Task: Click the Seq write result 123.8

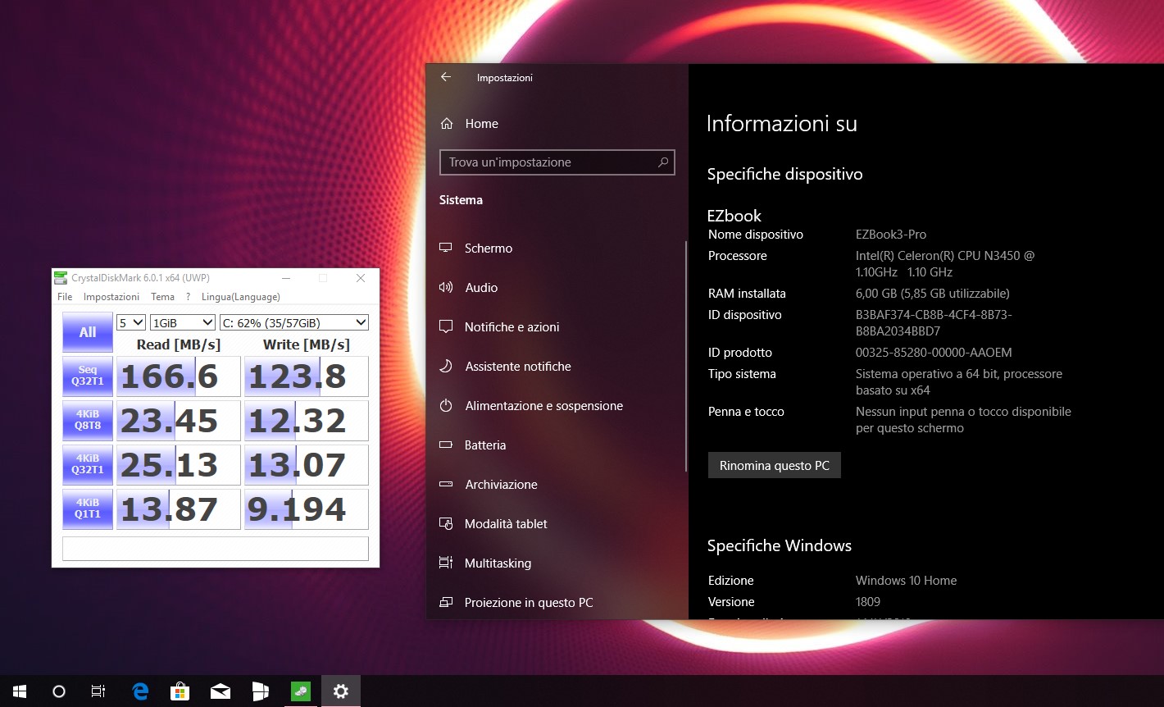Action: point(307,376)
